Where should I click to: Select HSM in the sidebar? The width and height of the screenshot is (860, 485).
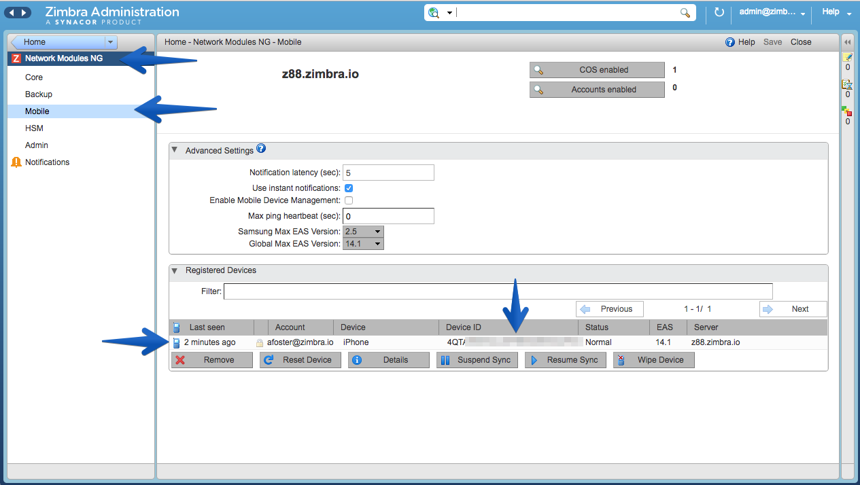coord(34,128)
